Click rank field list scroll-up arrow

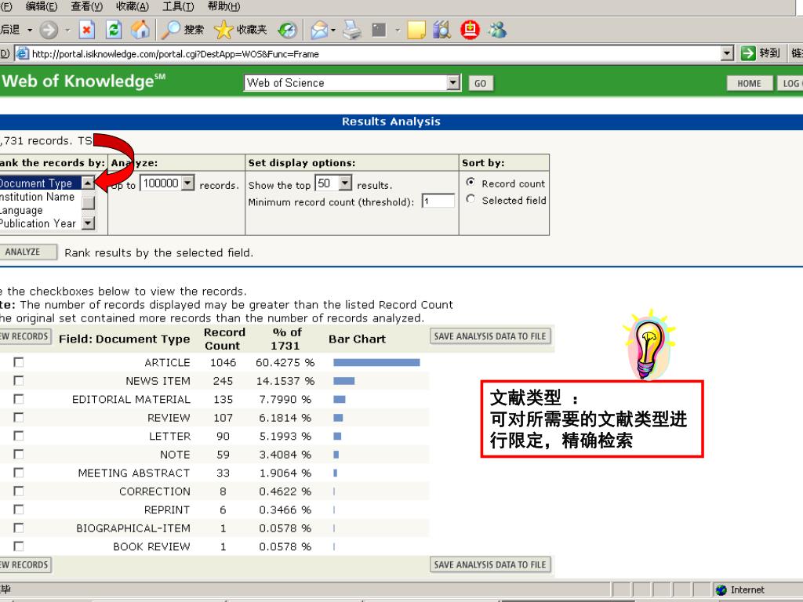(x=89, y=183)
